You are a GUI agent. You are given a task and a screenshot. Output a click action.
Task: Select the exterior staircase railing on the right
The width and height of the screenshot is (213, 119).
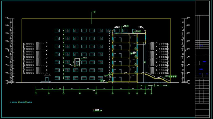click(157, 78)
